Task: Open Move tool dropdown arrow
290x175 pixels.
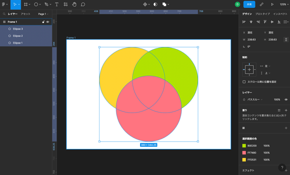Action: point(19,5)
